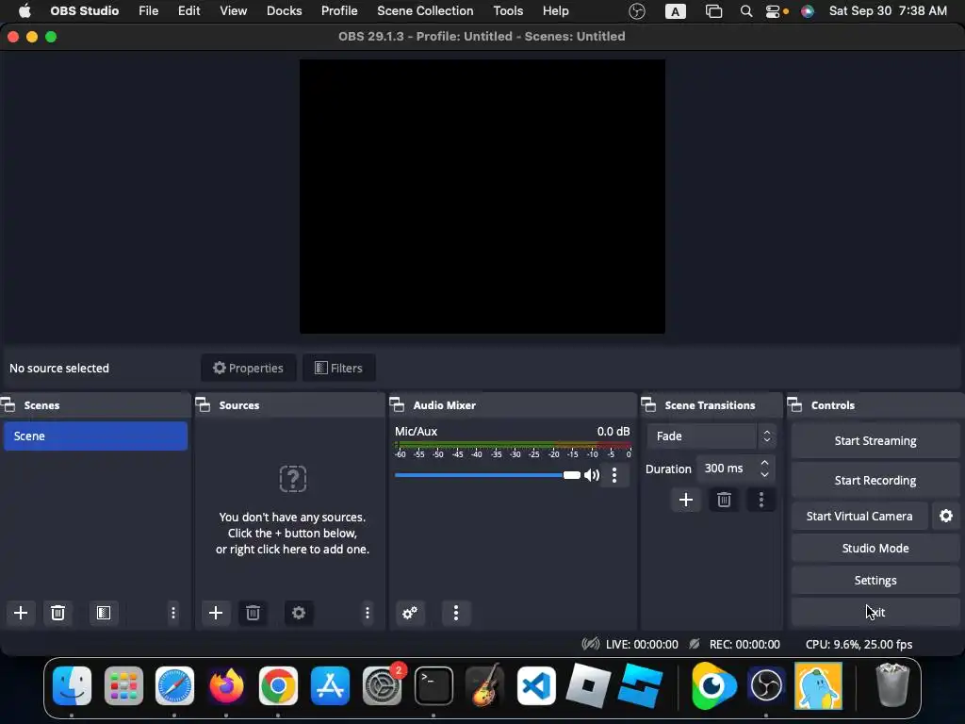
Task: Delete selected scene with trash icon
Action: pyautogui.click(x=57, y=613)
